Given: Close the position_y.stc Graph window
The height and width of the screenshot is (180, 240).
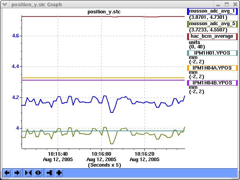Looking at the screenshot, I should [235, 4].
